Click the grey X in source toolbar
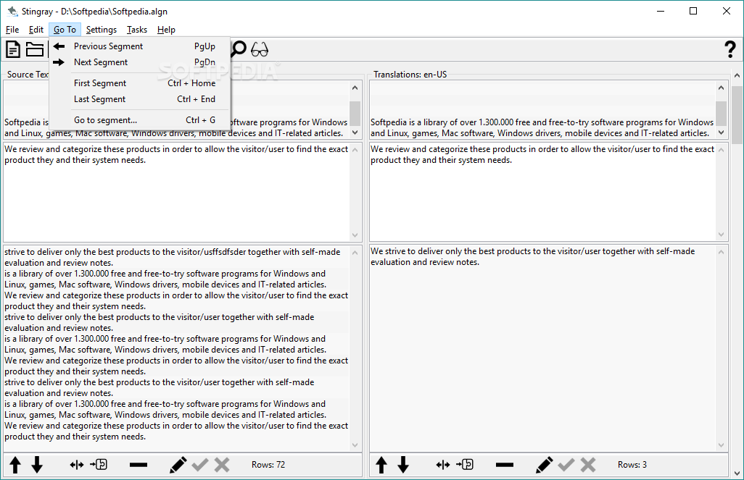This screenshot has height=480, width=744. click(x=222, y=465)
